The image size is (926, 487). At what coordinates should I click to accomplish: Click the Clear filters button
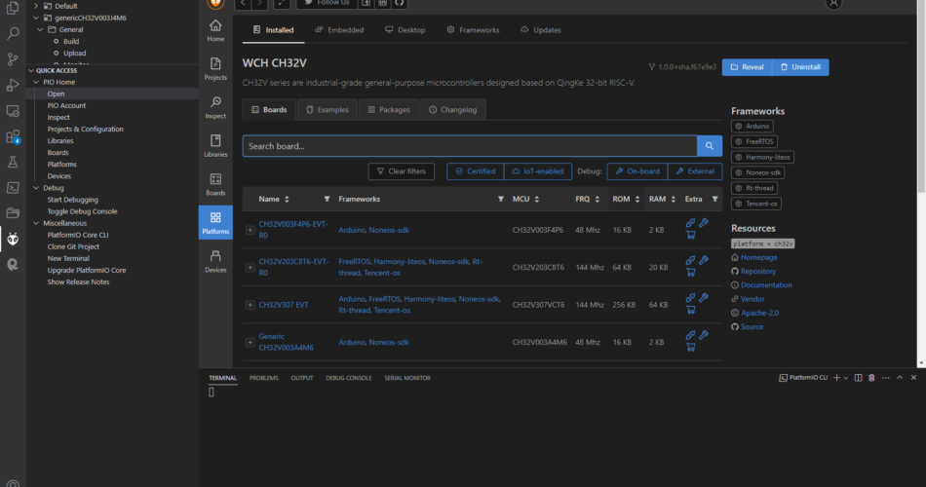coord(402,171)
